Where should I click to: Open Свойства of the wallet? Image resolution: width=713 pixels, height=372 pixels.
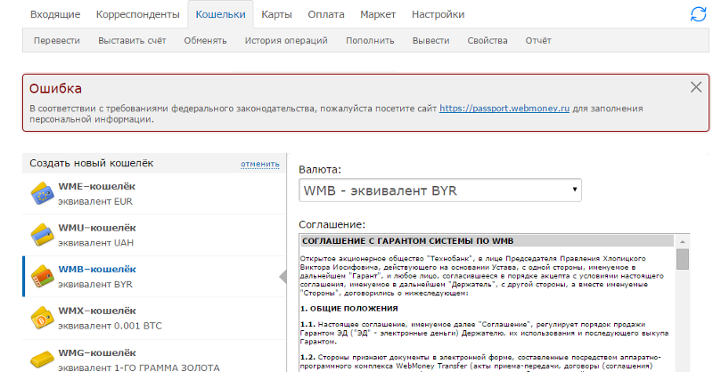tap(488, 40)
